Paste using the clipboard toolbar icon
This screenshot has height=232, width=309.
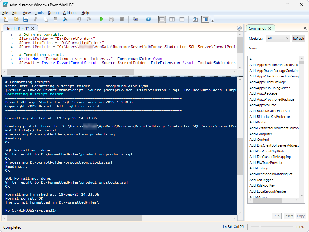coord(56,19)
